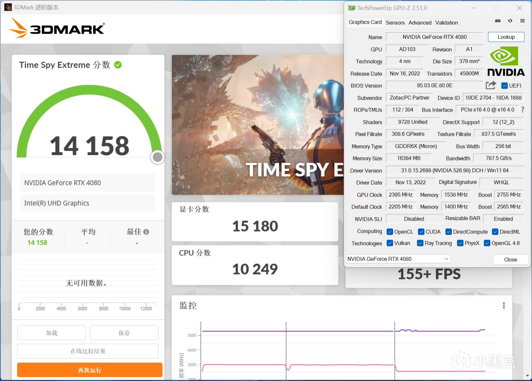The image size is (532, 381).
Task: Click the Memory Type GDDR6X (Micron) field
Action: coord(416,146)
